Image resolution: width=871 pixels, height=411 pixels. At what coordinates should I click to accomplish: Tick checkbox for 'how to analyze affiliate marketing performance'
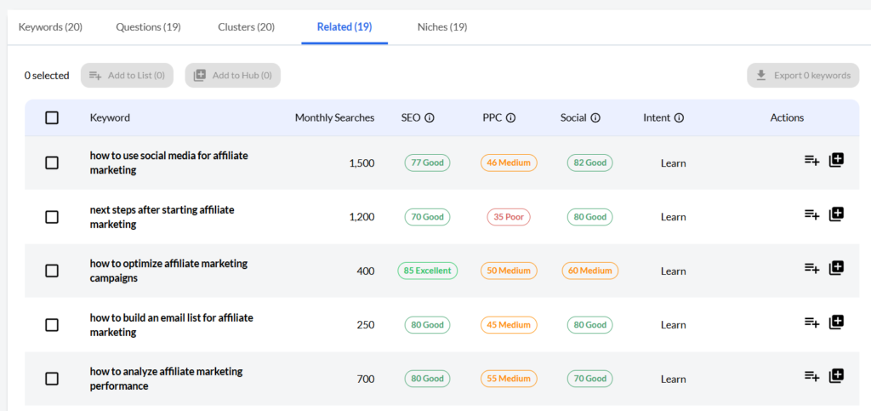52,379
